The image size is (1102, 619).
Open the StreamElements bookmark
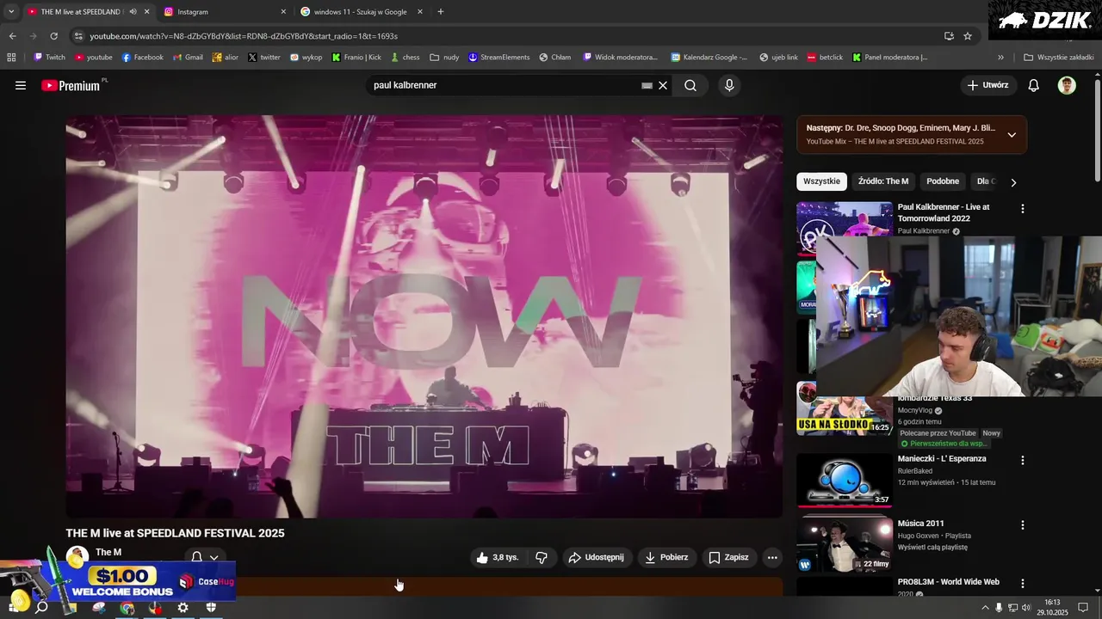tap(498, 58)
